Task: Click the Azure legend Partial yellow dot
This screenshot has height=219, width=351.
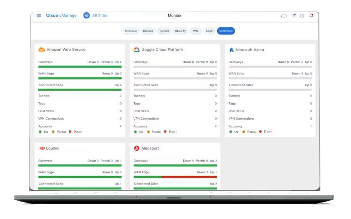Action: point(244,132)
